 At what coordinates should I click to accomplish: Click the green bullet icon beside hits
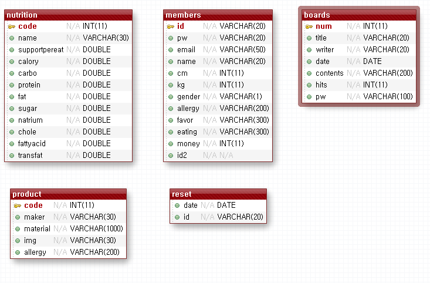point(309,85)
